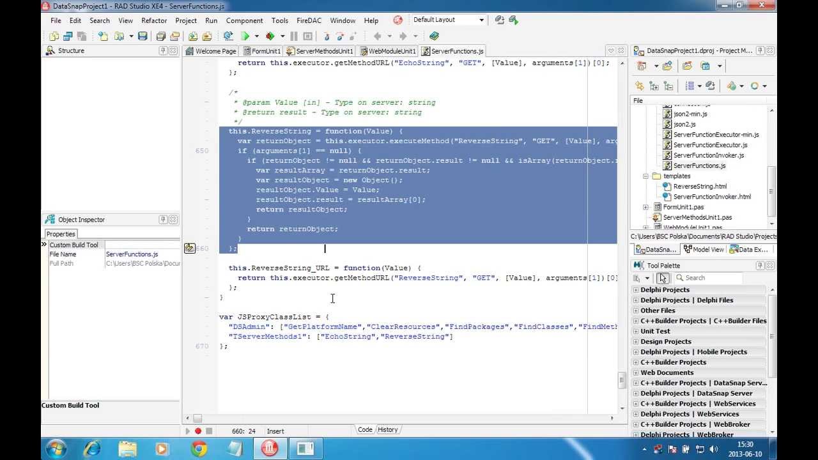Select the Properties tab in Object Inspector
The width and height of the screenshot is (818, 460).
[x=61, y=234]
